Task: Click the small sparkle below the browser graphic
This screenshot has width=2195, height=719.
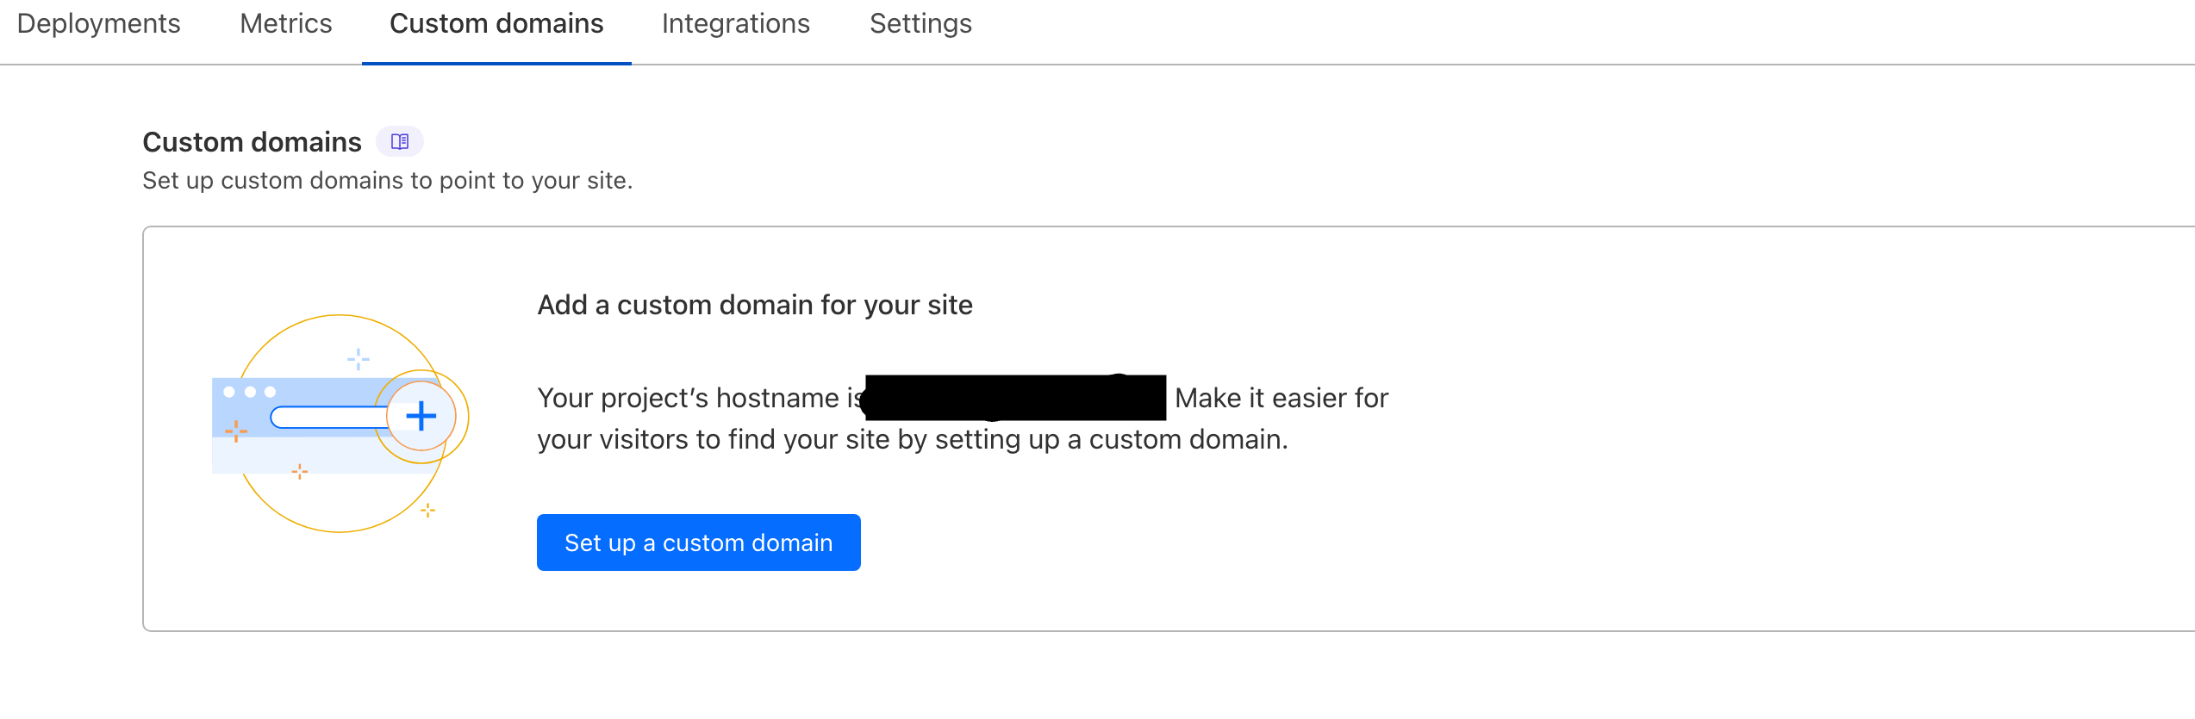Action: (x=299, y=471)
